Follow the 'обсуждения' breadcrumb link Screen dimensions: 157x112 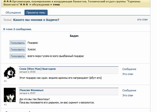pos(41,5)
